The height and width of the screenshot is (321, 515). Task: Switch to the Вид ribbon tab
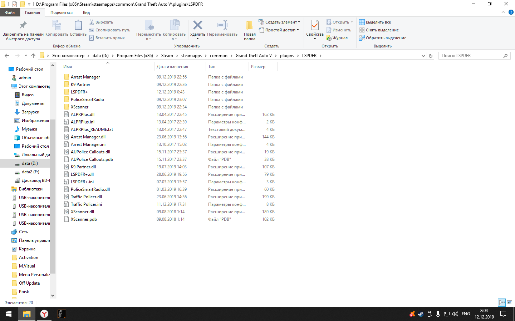[87, 12]
